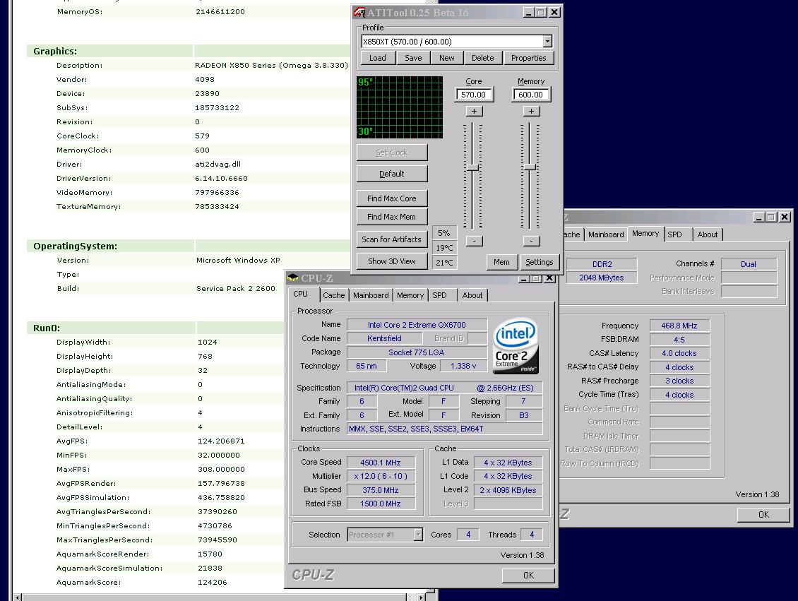
Task: Switch to Cache tab in front CPU-Z
Action: 334,295
